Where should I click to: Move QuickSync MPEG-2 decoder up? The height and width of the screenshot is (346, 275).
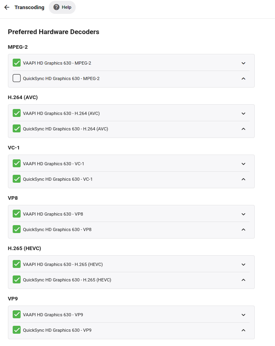coord(243,78)
